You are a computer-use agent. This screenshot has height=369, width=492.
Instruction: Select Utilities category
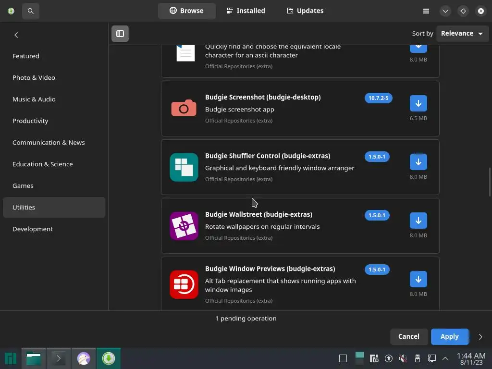(54, 208)
